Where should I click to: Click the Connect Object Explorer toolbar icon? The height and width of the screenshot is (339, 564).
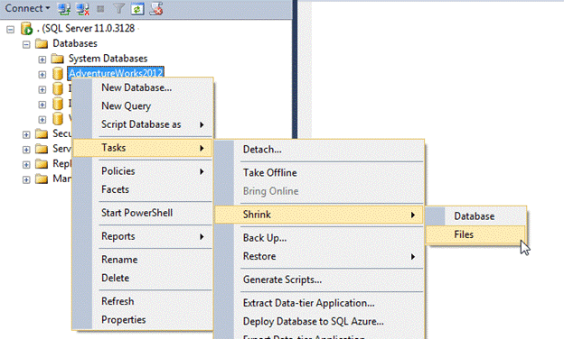point(64,9)
